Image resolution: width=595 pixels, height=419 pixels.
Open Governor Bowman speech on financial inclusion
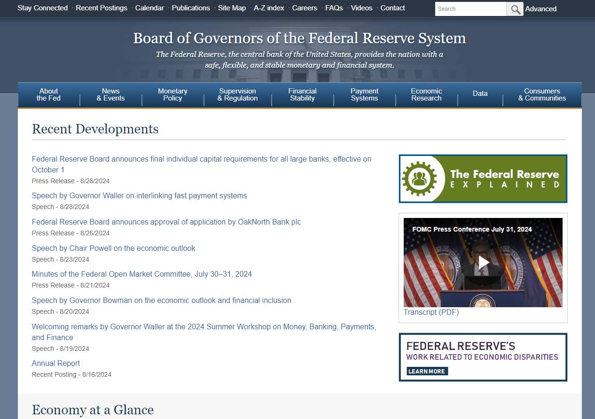[161, 300]
